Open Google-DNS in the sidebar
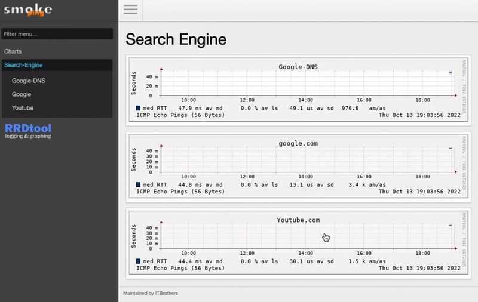 click(x=29, y=81)
